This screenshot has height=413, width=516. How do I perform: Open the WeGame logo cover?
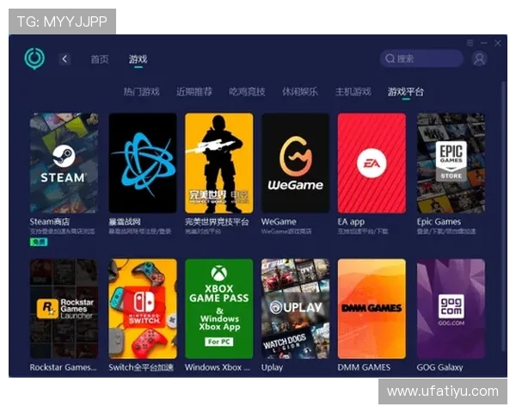295,163
